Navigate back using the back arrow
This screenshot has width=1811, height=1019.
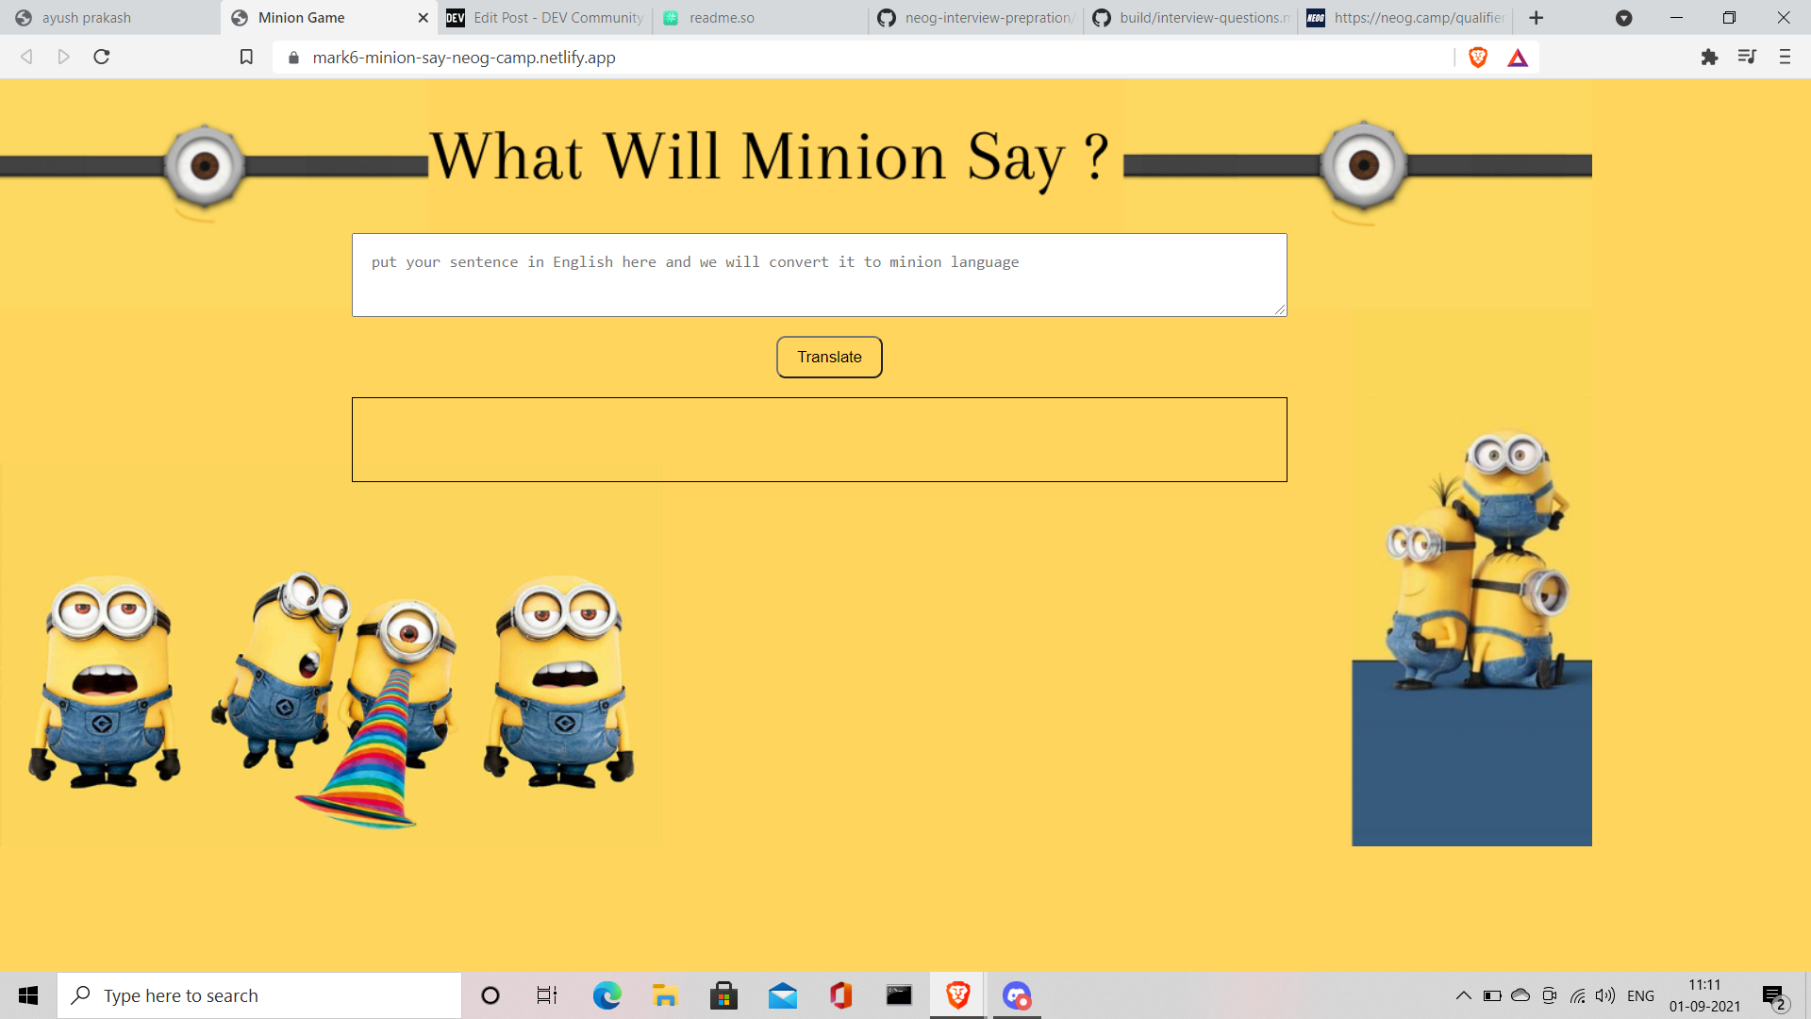(25, 57)
